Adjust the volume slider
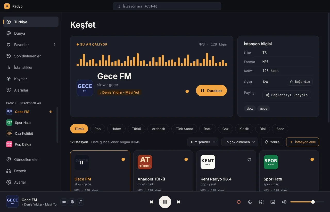This screenshot has width=330, height=212. [307, 202]
